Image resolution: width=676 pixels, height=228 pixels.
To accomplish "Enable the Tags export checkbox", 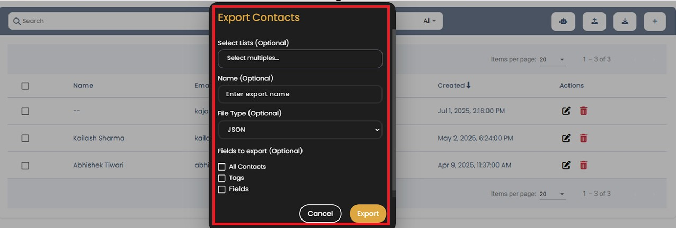I will [x=221, y=178].
